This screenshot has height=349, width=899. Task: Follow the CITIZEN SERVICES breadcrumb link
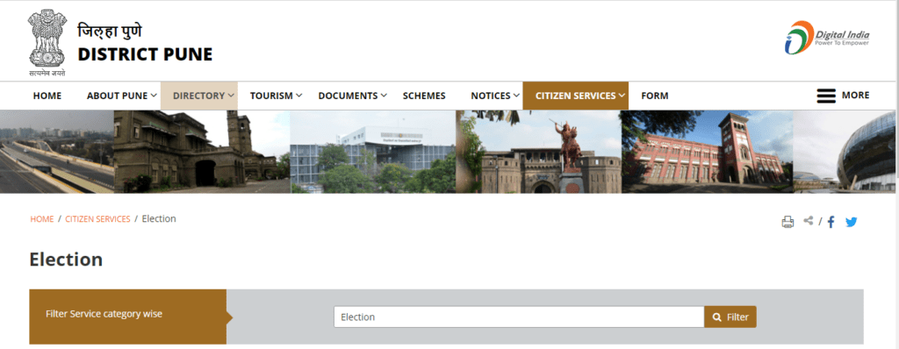pos(97,219)
